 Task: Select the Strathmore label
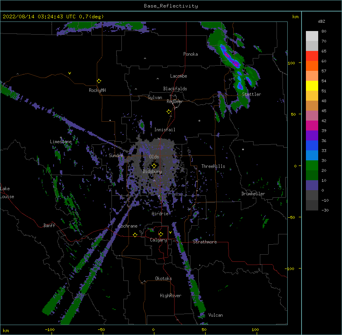click(205, 242)
